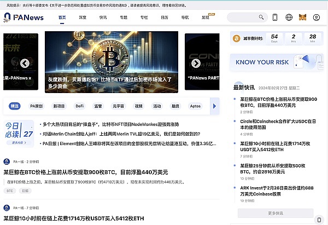Viewport: 328px width, 225px height.
Task: Go to previous carousel slide arrow
Action: pos(25,64)
